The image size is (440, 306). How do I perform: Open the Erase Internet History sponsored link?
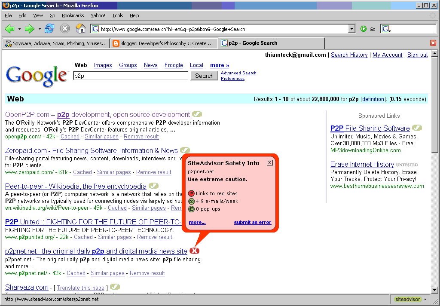tap(362, 164)
